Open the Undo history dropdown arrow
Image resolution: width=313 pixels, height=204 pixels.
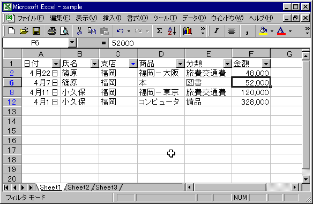(129, 31)
